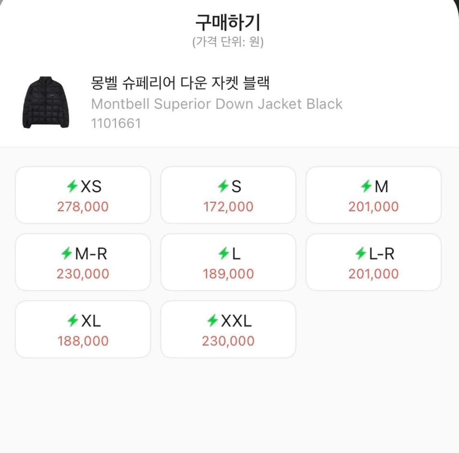Select the XL size priced 188,000
This screenshot has width=459, height=453.
click(82, 329)
